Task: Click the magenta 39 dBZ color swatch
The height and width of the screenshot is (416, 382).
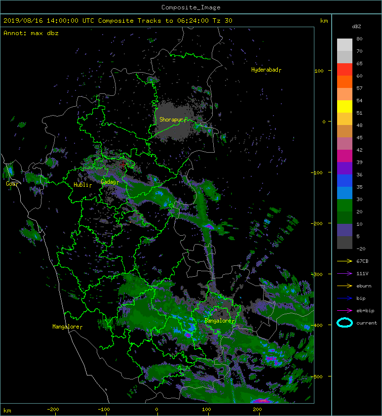Action: point(344,156)
